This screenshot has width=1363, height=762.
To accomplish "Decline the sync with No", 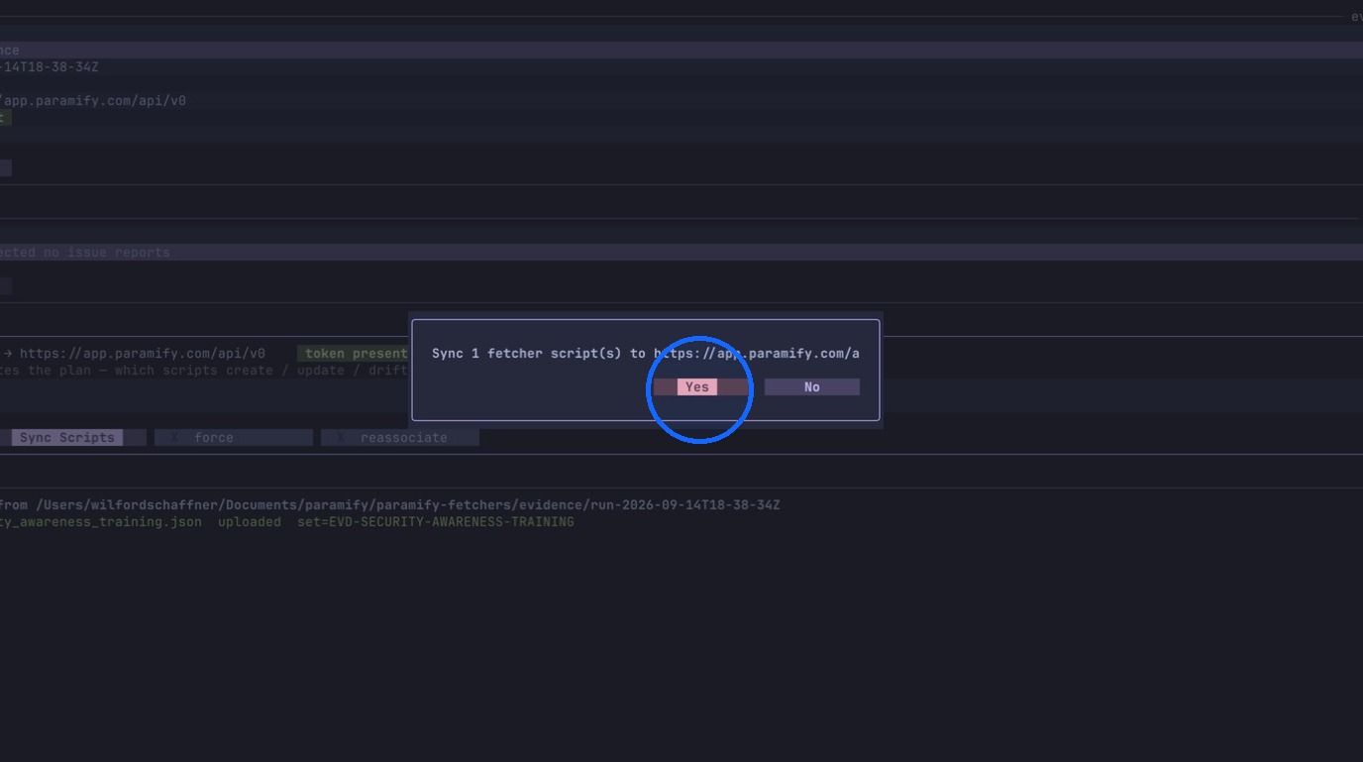I will [x=811, y=387].
